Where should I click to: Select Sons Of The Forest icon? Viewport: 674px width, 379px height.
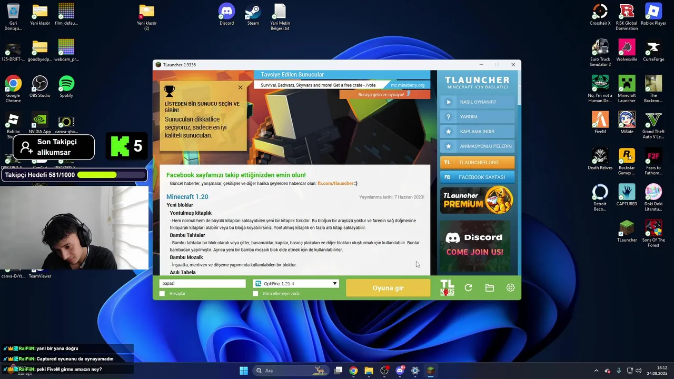[653, 234]
